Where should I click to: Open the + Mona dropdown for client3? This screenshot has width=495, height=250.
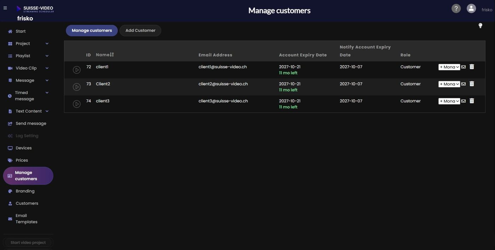(449, 101)
